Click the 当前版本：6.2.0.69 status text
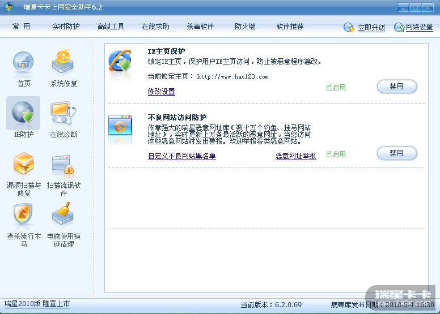Image resolution: width=440 pixels, height=314 pixels. click(271, 305)
